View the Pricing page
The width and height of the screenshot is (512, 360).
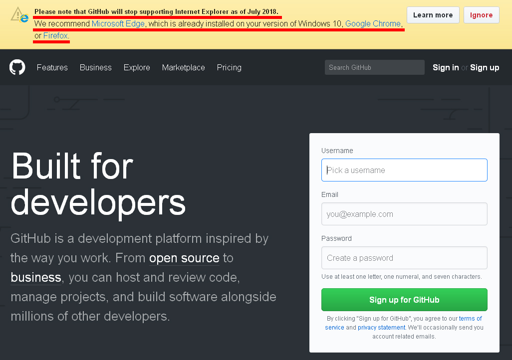pos(229,67)
